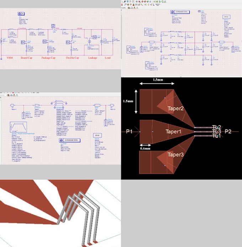Open the component palette dropdown below the toolbar
Viewport: 242px width, 247px height.
click(x=124, y=8)
